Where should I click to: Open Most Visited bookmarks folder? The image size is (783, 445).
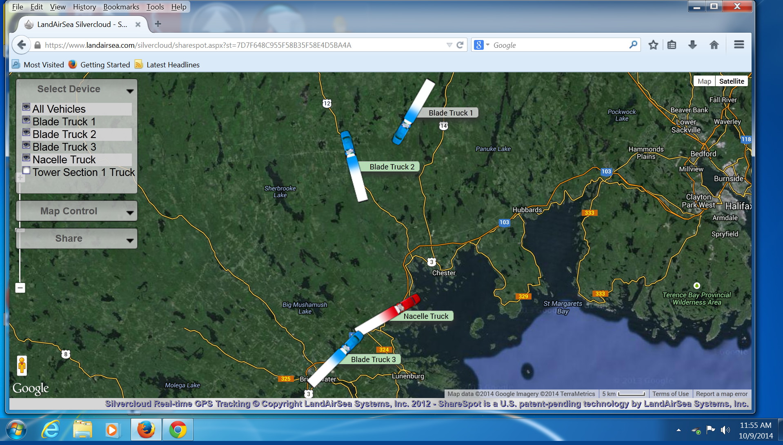tap(38, 65)
